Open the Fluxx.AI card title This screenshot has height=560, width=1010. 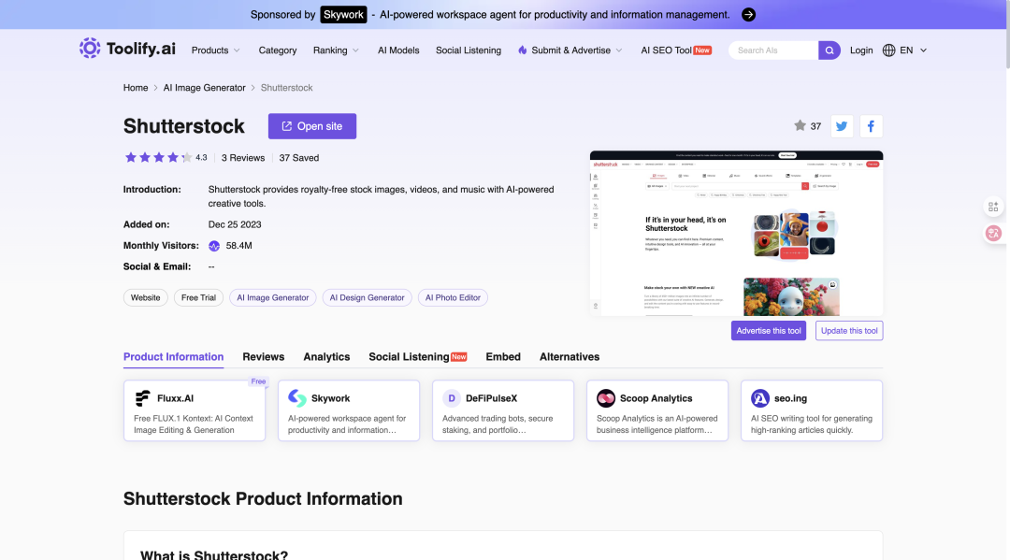click(x=175, y=398)
